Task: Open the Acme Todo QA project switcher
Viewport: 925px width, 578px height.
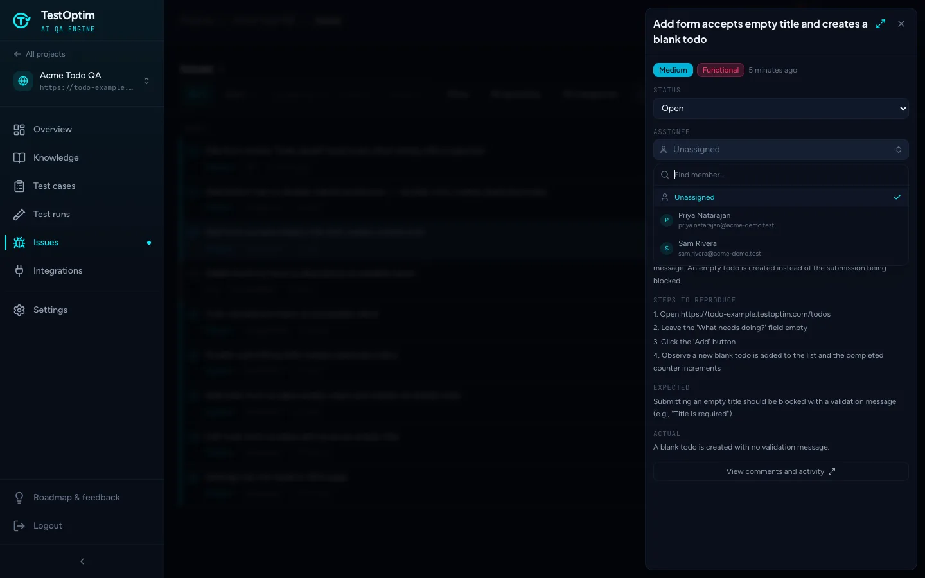Action: tap(82, 81)
